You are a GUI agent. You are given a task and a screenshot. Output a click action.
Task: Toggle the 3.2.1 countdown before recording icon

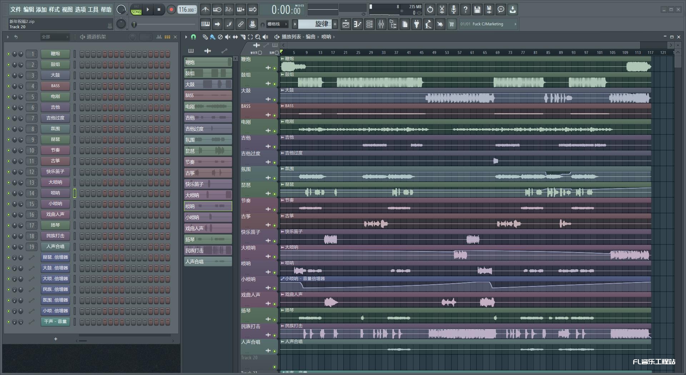point(229,10)
